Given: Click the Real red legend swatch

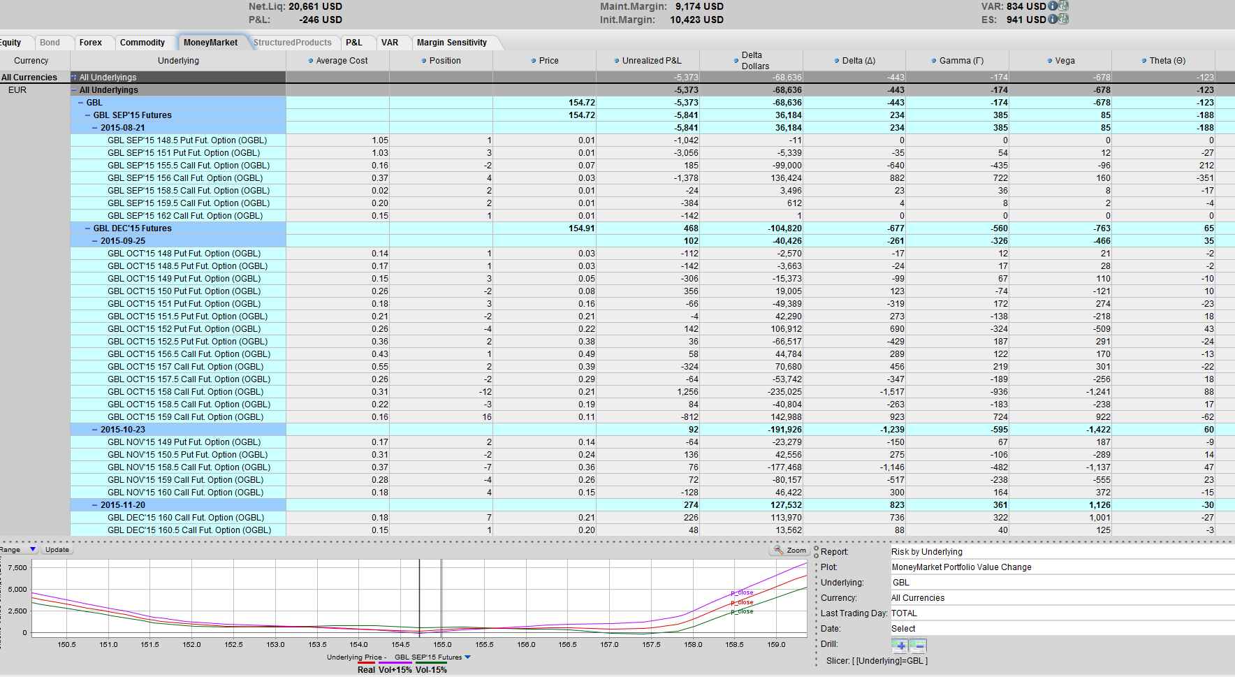Looking at the screenshot, I should coord(366,663).
